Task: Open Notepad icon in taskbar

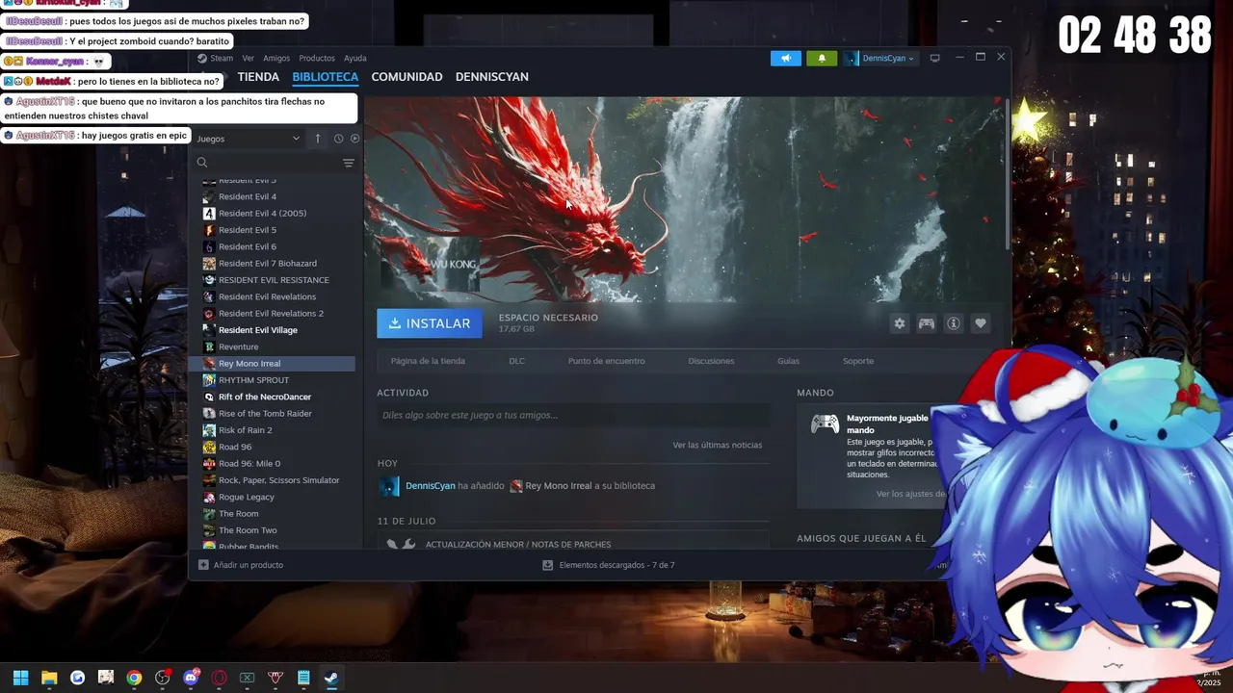Action: (x=303, y=678)
